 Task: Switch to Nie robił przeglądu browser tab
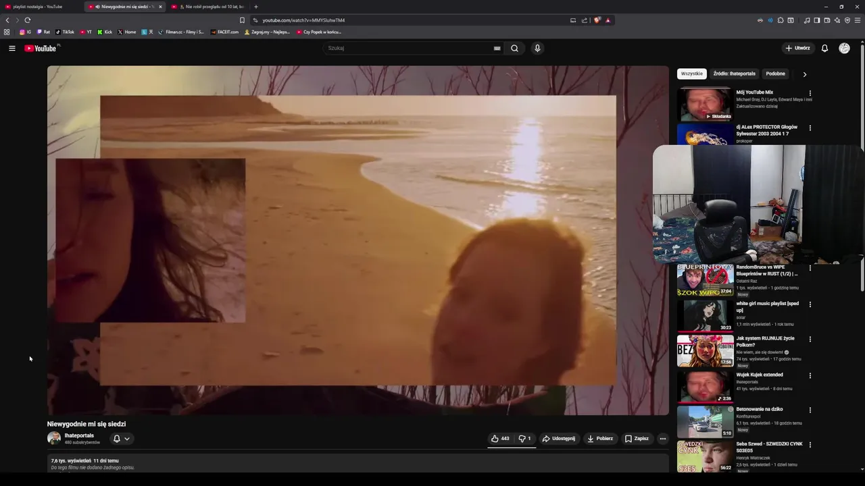pos(208,7)
